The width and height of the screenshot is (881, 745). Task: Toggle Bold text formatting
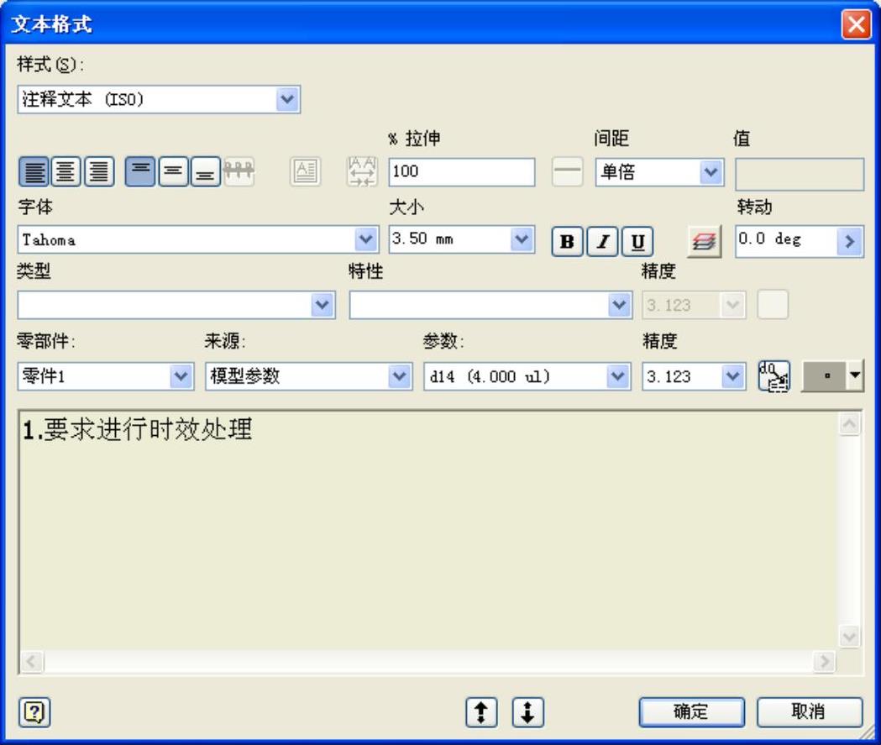tap(567, 242)
